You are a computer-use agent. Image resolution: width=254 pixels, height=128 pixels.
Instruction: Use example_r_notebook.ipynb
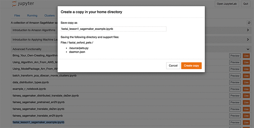click(246, 89)
